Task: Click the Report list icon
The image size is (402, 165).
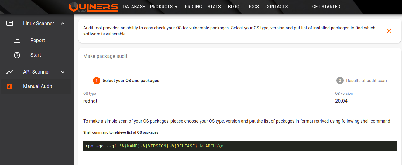Action: pyautogui.click(x=17, y=41)
